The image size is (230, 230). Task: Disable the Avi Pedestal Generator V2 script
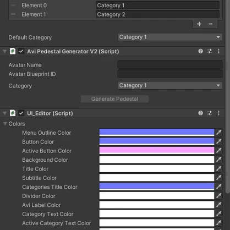click(21, 51)
